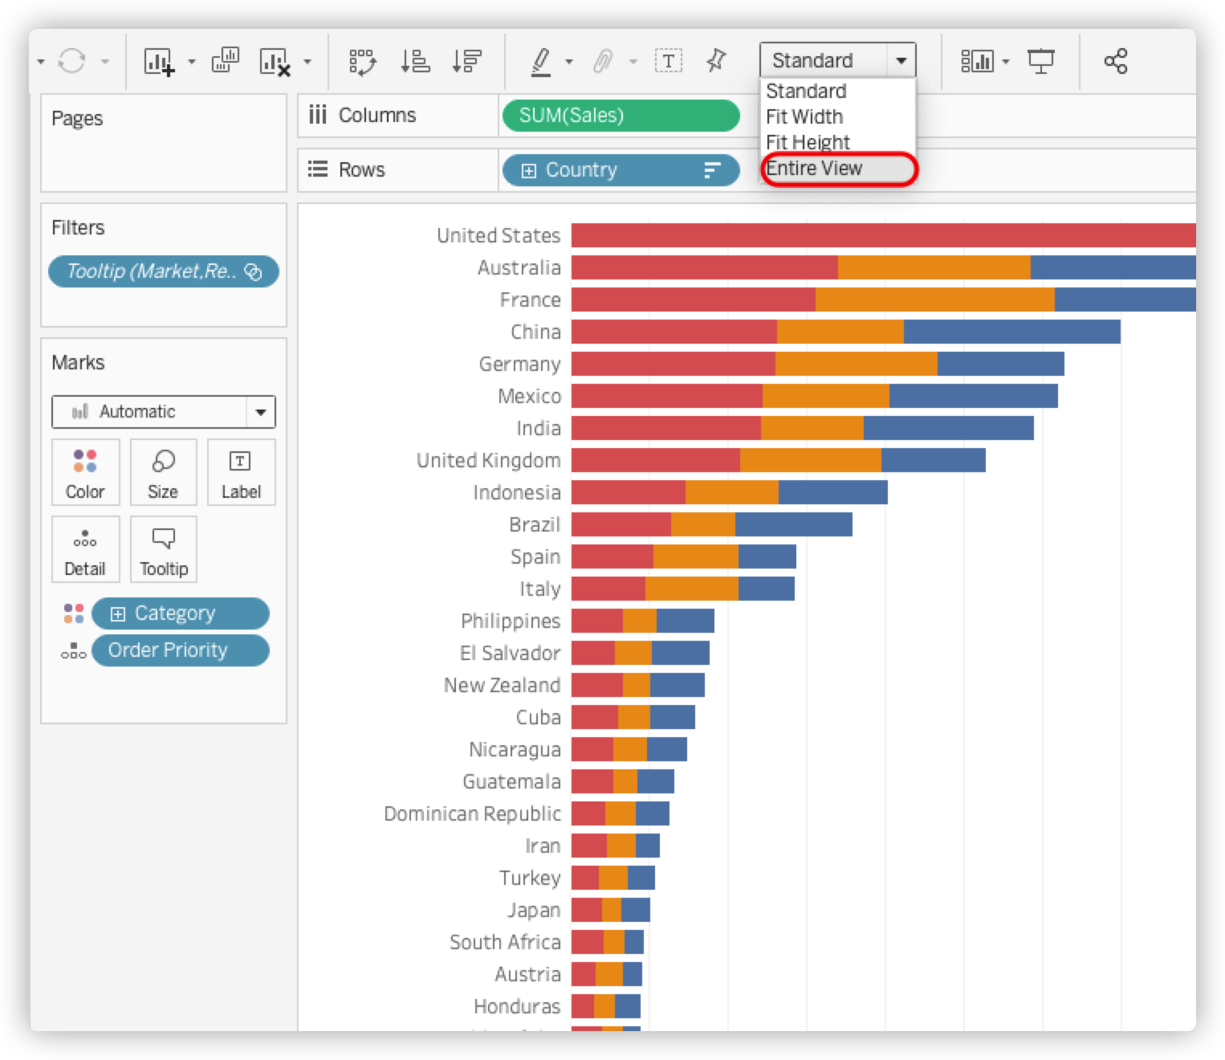Click the Show/Hide Cards icon
The width and height of the screenshot is (1225, 1060).
coord(977,61)
